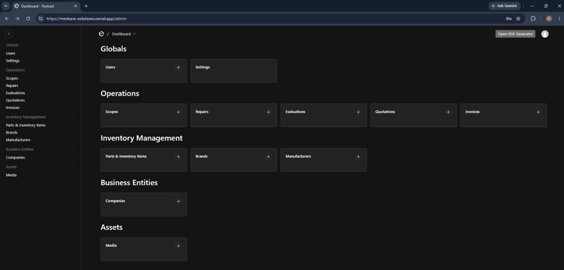Viewport: 564px width, 270px height.
Task: Open the Dashboard breadcrumb dropdown
Action: (x=124, y=34)
